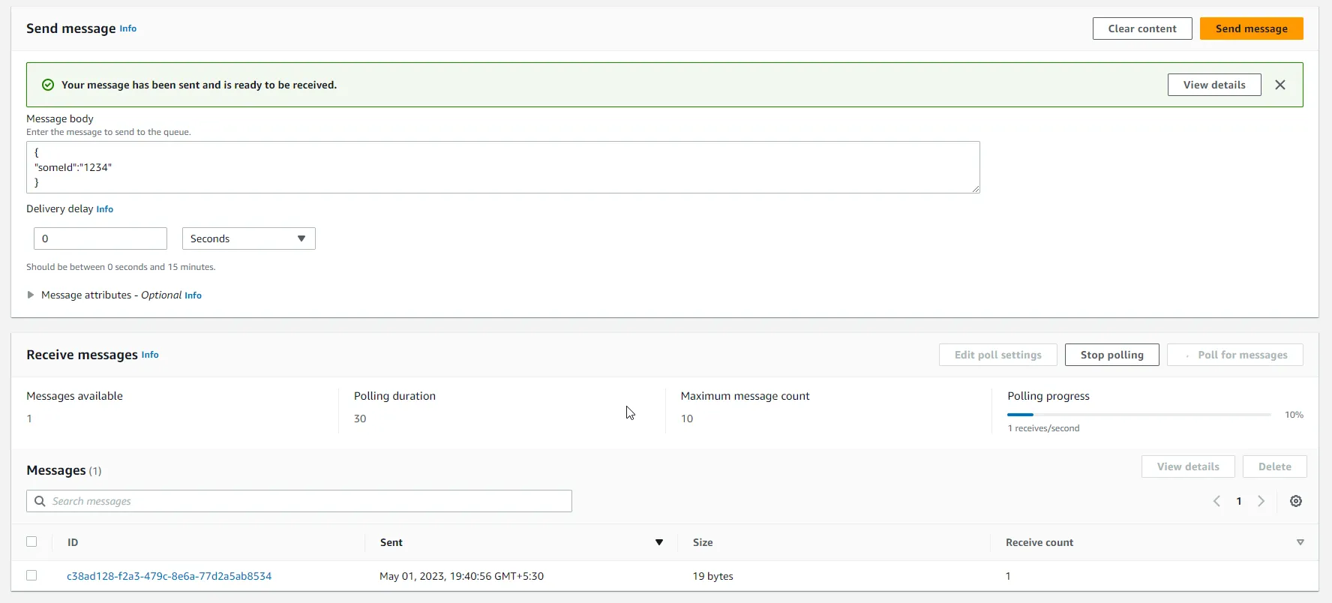Click the Info link beside Receive messages
The height and width of the screenshot is (603, 1332).
point(150,355)
